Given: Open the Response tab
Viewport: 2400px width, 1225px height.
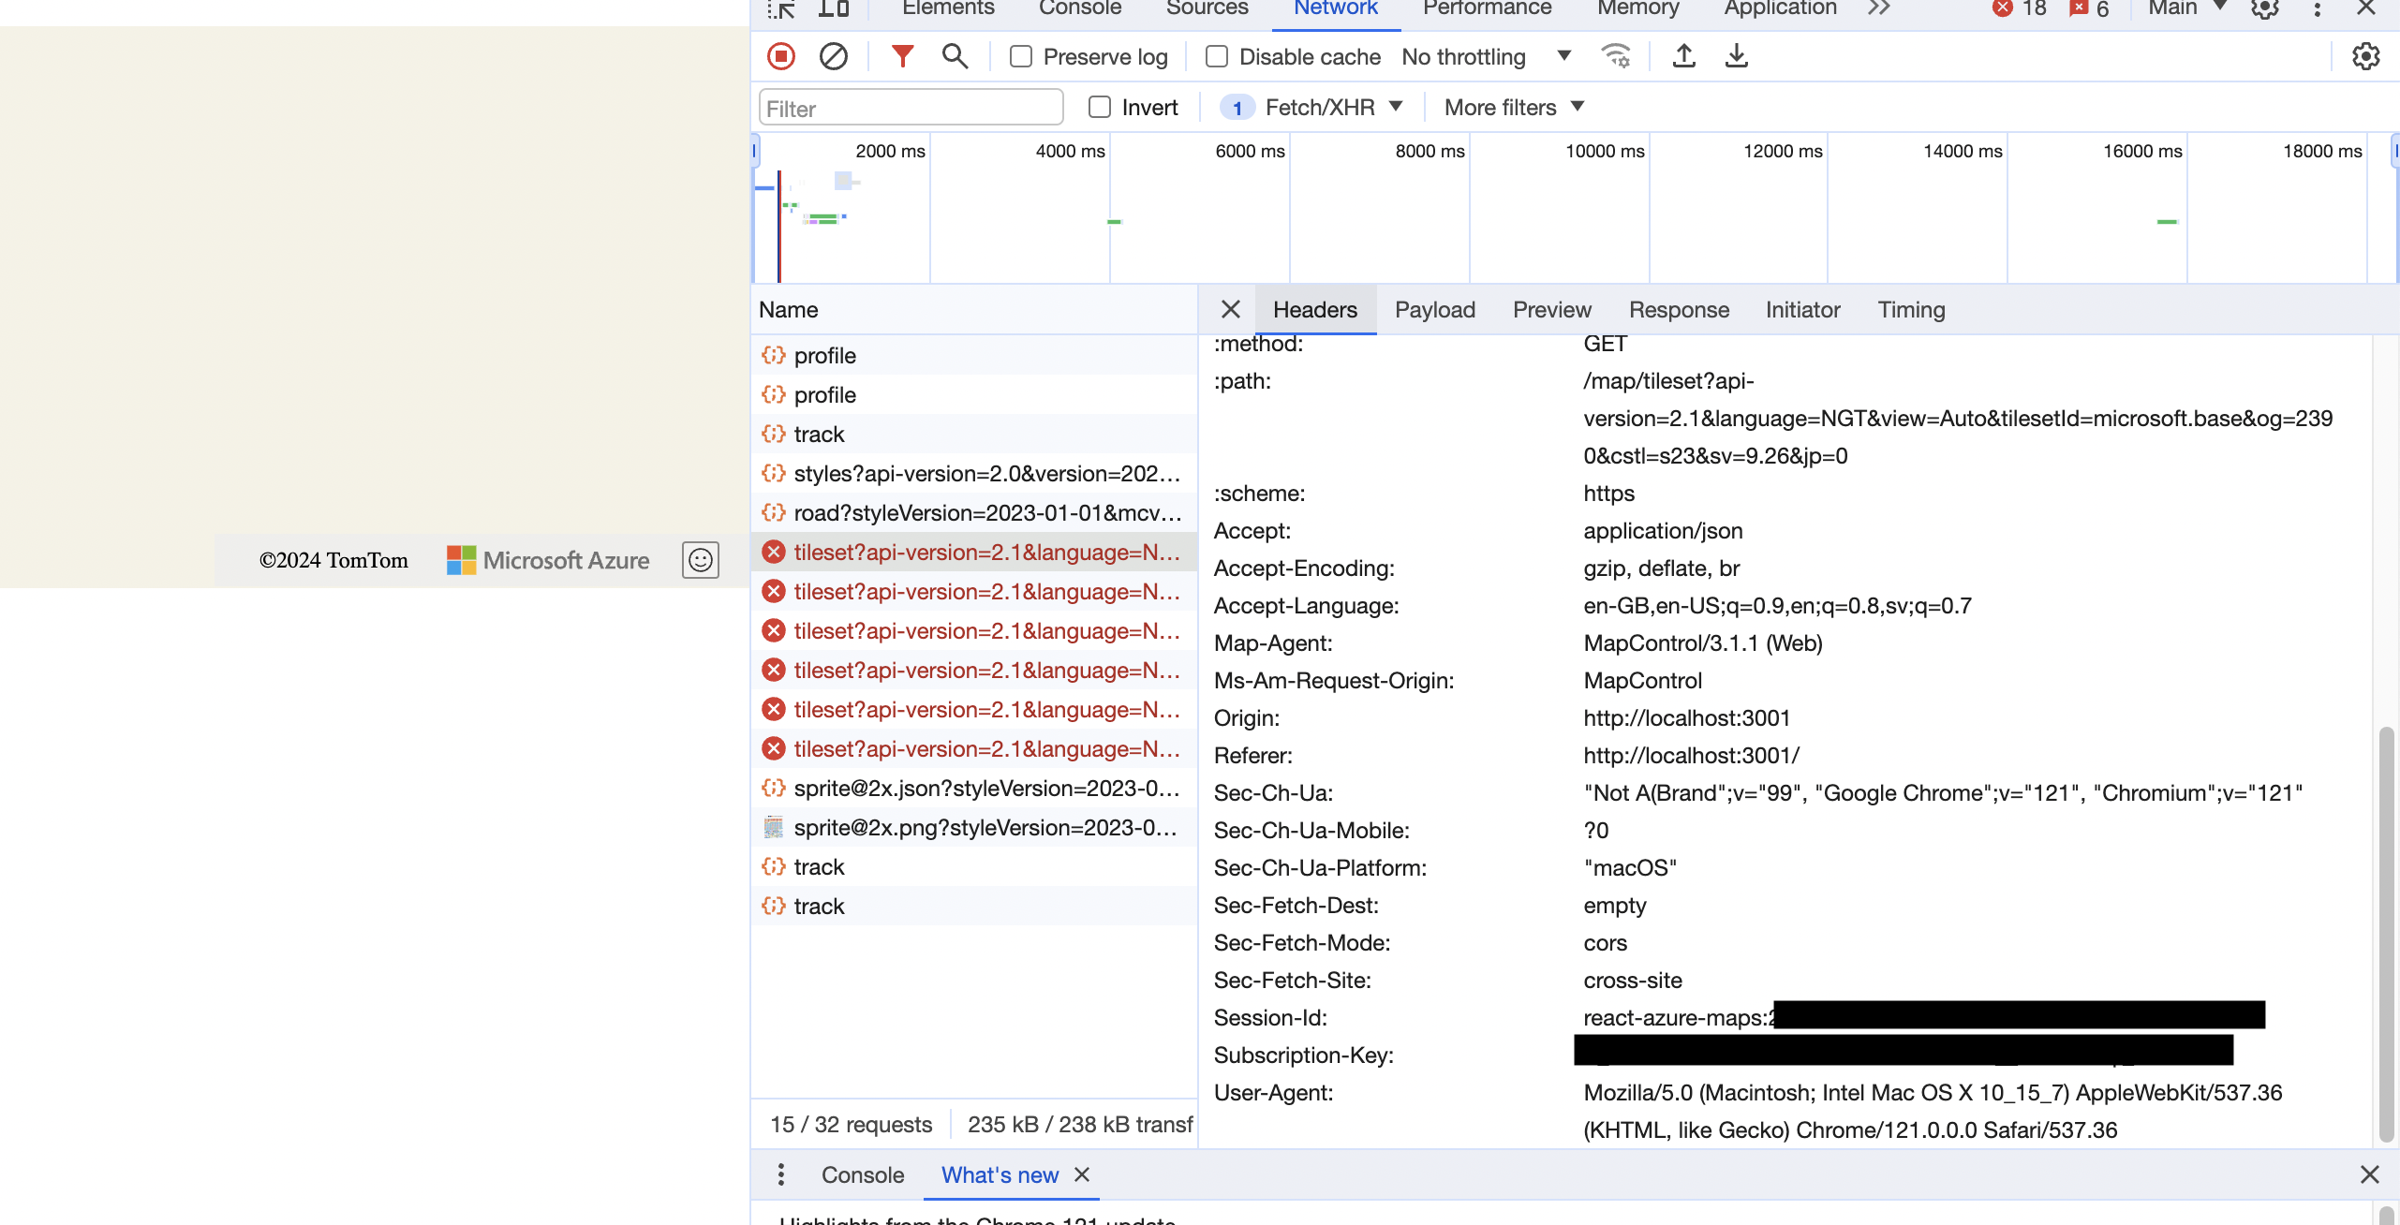Looking at the screenshot, I should [x=1679, y=309].
